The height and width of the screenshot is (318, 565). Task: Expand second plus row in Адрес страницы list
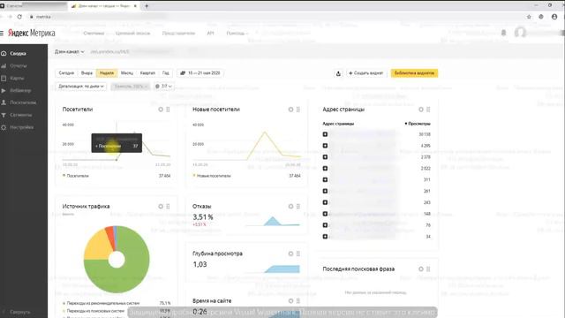(325, 146)
